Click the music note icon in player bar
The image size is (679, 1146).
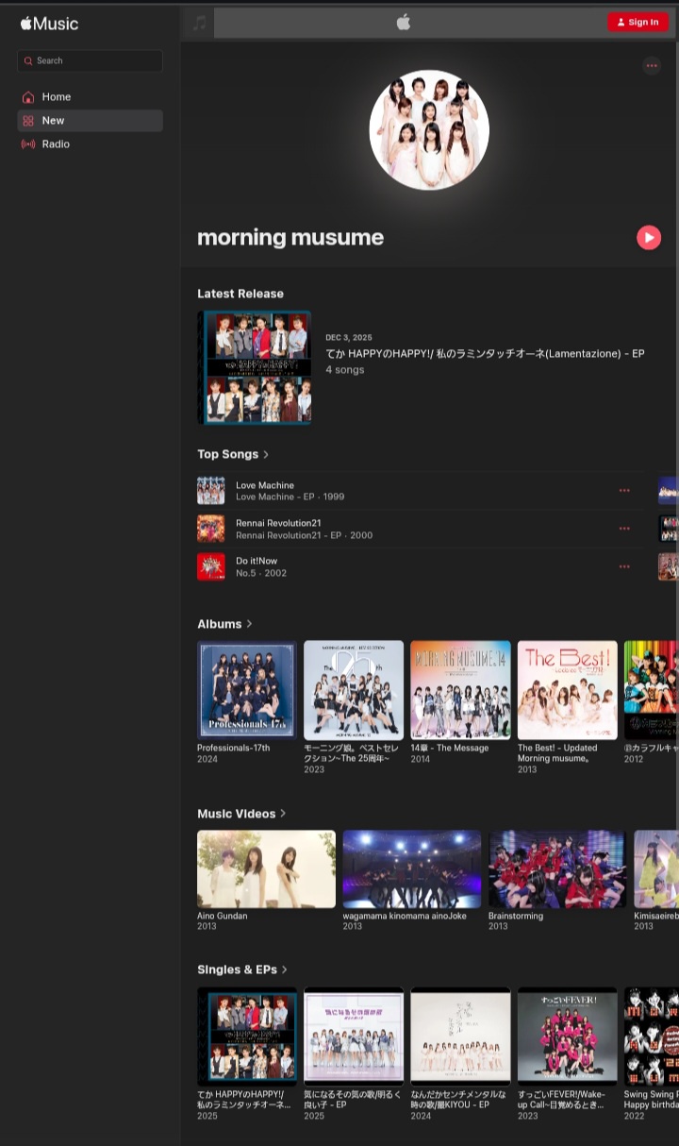[x=198, y=23]
